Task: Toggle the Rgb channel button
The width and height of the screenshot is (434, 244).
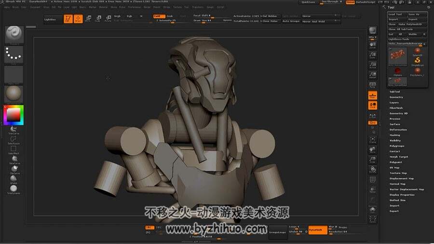Action: [129, 16]
